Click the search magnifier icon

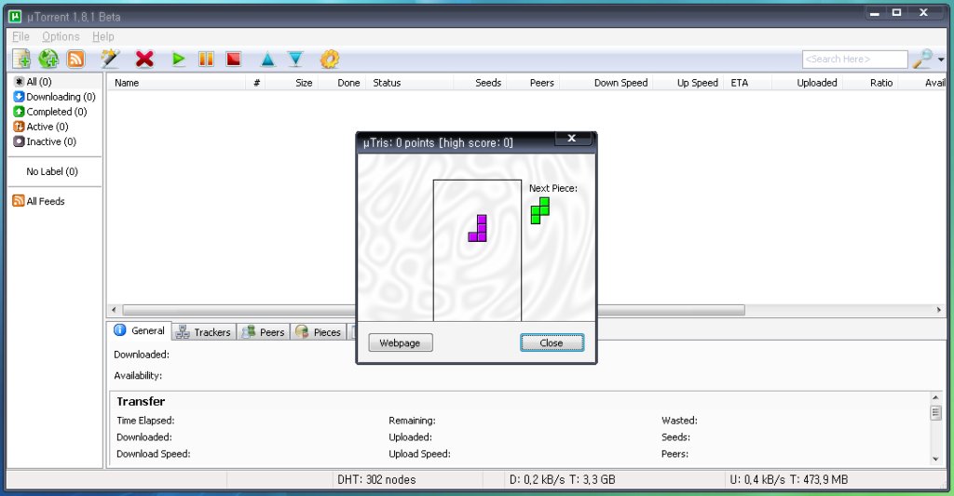point(923,59)
